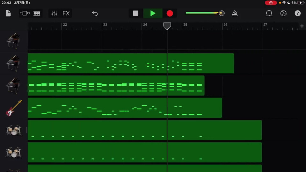This screenshot has height=172, width=306.
Task: Jump to bar 23 on ruler
Action: (x=105, y=25)
